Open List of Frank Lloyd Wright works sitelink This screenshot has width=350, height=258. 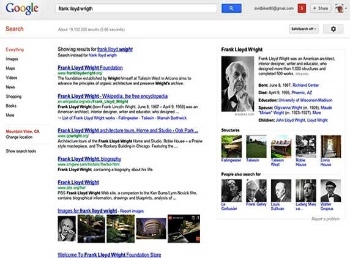(x=89, y=118)
